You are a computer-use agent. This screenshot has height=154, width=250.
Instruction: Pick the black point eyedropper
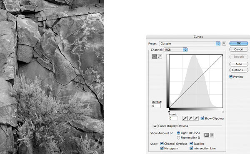pos(185,118)
